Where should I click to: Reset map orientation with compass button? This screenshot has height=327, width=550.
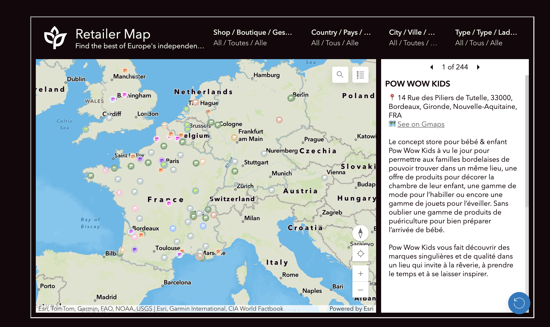click(360, 233)
